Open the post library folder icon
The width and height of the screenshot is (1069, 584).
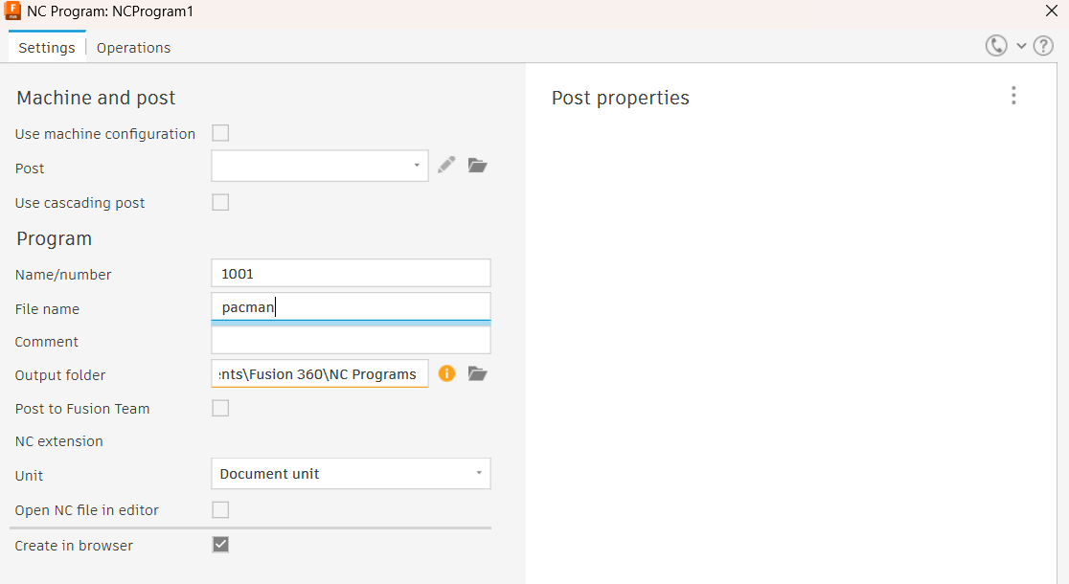click(477, 165)
